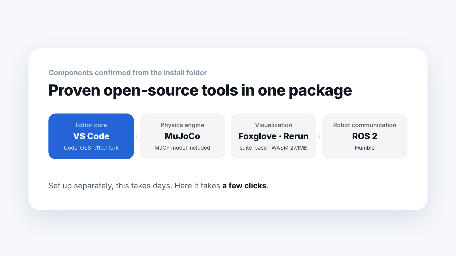Click the 'MJCF model included' text
The image size is (456, 256).
[x=182, y=148]
